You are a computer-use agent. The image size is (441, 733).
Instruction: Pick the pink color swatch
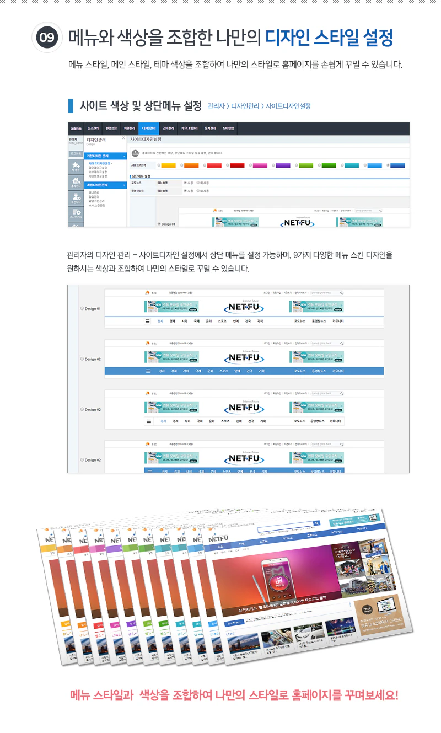(260, 165)
